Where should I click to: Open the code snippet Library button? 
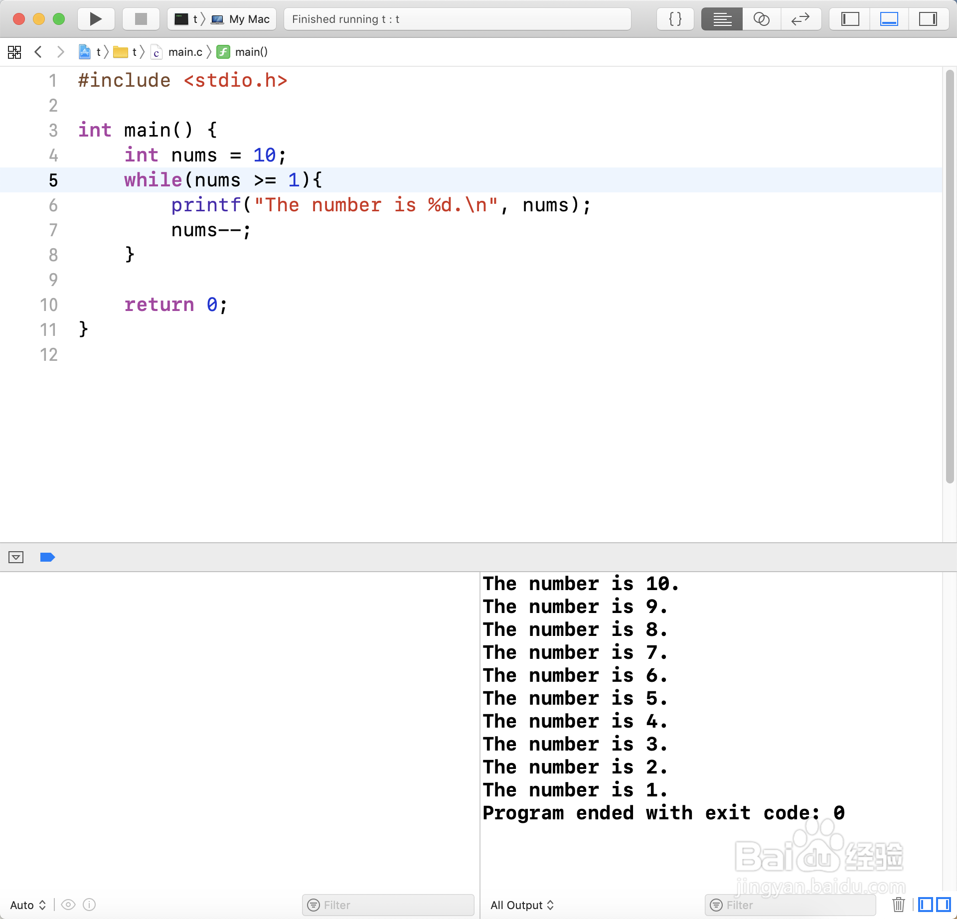point(675,19)
